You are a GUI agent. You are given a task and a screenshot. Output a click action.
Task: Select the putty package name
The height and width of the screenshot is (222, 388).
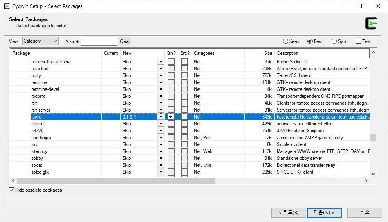tap(36, 75)
